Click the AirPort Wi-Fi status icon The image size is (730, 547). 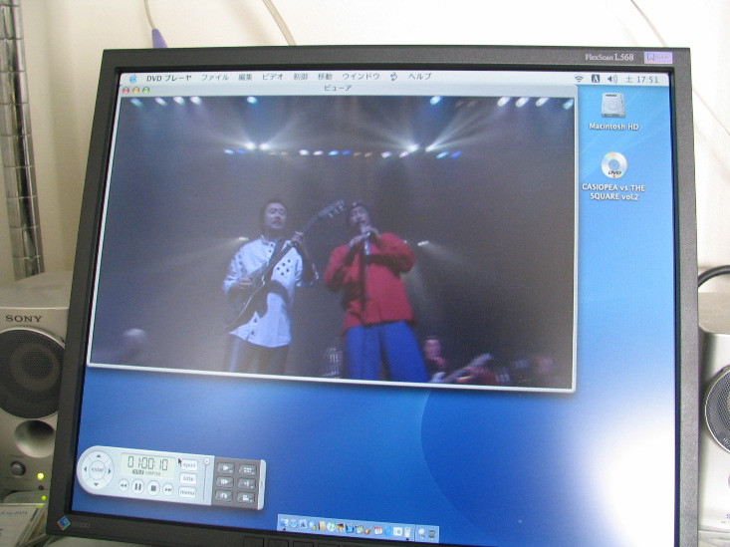(579, 79)
